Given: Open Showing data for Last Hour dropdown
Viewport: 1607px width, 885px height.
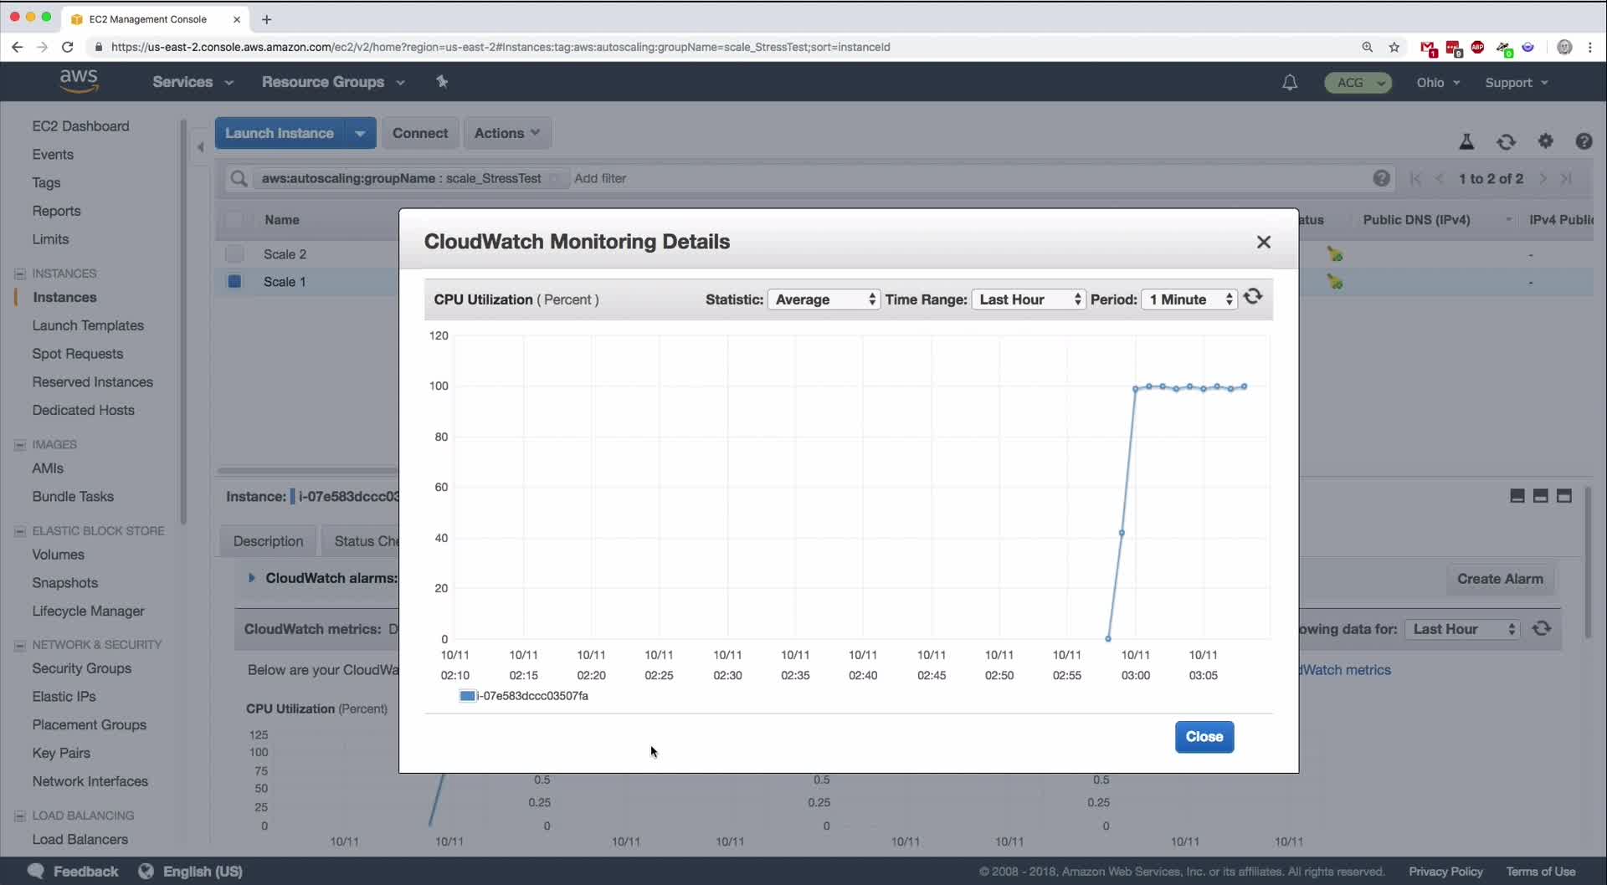Looking at the screenshot, I should (x=1462, y=628).
